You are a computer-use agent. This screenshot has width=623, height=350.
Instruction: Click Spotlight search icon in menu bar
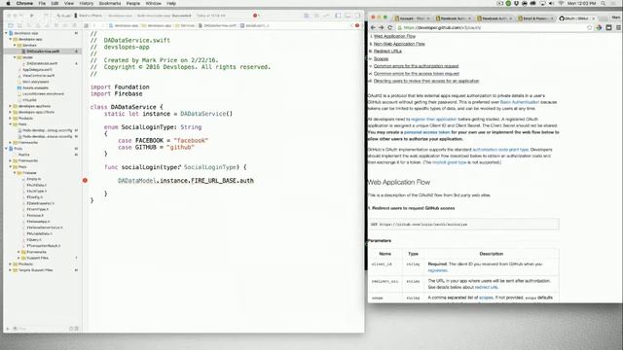tap(604, 3)
